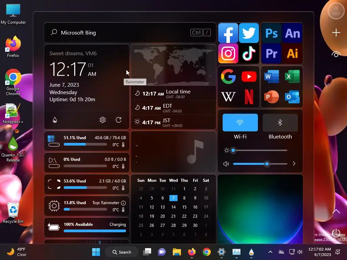The height and width of the screenshot is (260, 347).
Task: Click the 53.6% Used memory row
Action: pyautogui.click(x=87, y=184)
